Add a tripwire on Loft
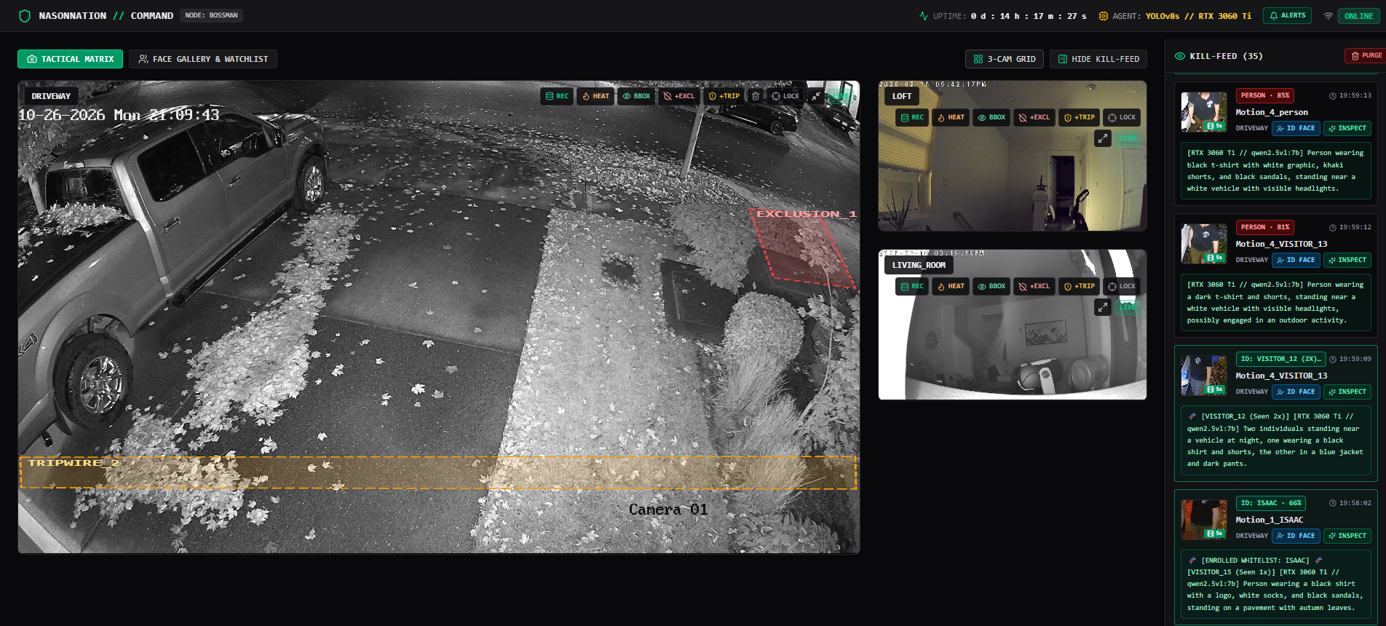Screen dimensions: 1386x626 coord(1080,117)
